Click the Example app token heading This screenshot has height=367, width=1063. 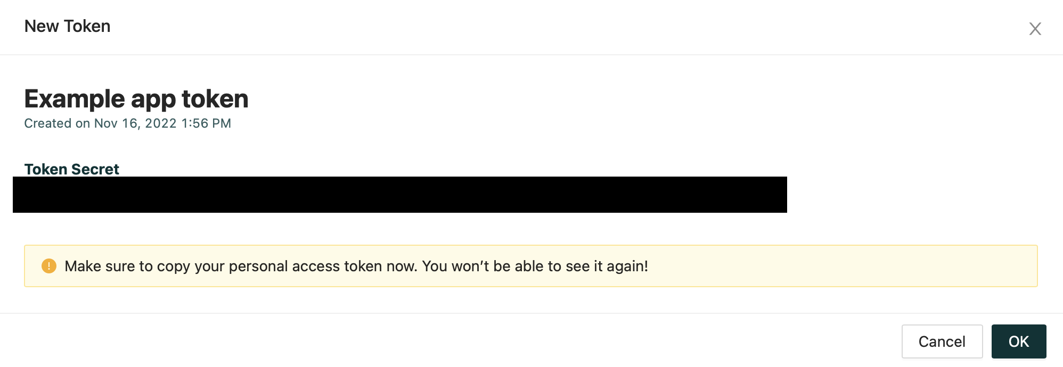pyautogui.click(x=136, y=99)
